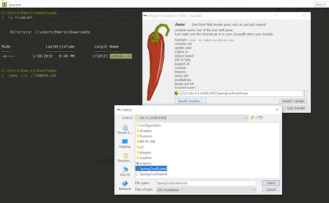Expand the Look in folder dropdown
The height and width of the screenshot is (203, 329).
pyautogui.click(x=246, y=118)
